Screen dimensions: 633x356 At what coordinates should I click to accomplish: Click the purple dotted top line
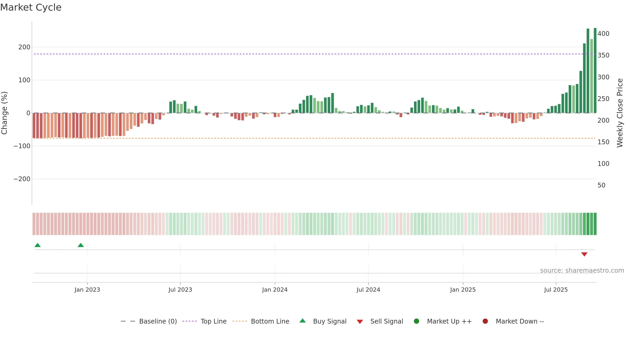pos(314,54)
